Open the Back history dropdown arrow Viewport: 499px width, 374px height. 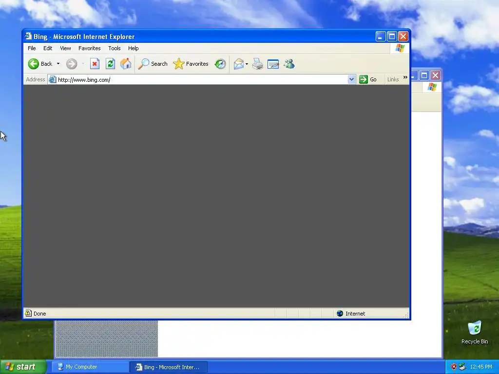(x=58, y=64)
